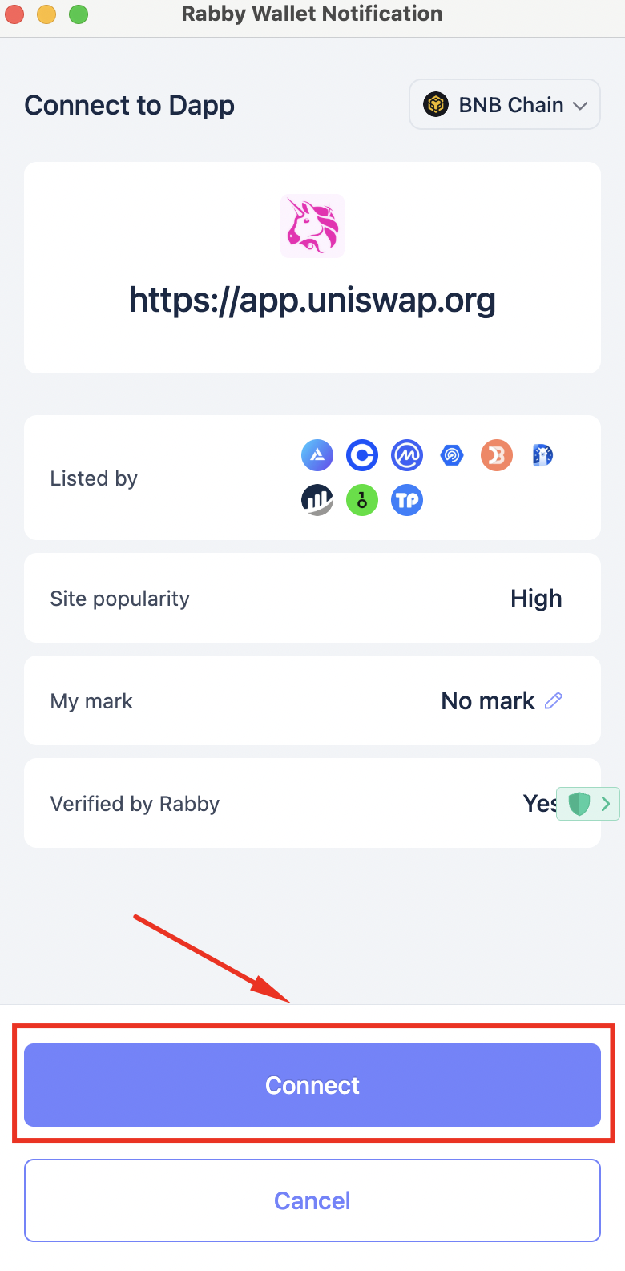Click the TokenPocket TP icon

(x=407, y=501)
